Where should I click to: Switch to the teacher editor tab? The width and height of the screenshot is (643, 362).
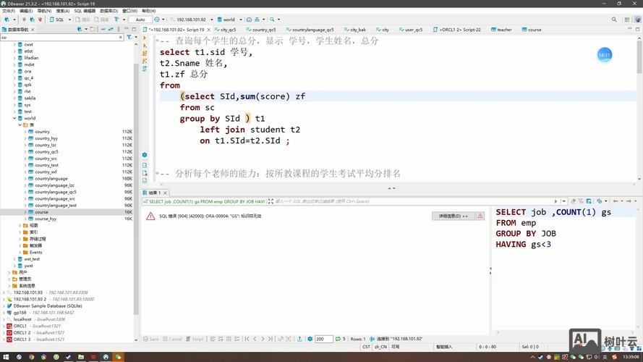[x=501, y=30]
